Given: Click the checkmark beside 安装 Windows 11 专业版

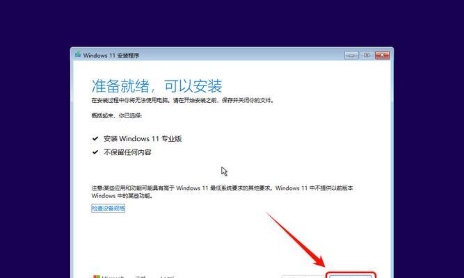Looking at the screenshot, I should (95, 138).
